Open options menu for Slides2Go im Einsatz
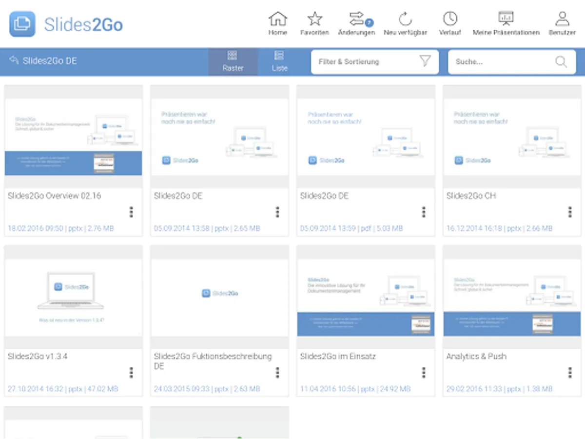 pyautogui.click(x=424, y=373)
